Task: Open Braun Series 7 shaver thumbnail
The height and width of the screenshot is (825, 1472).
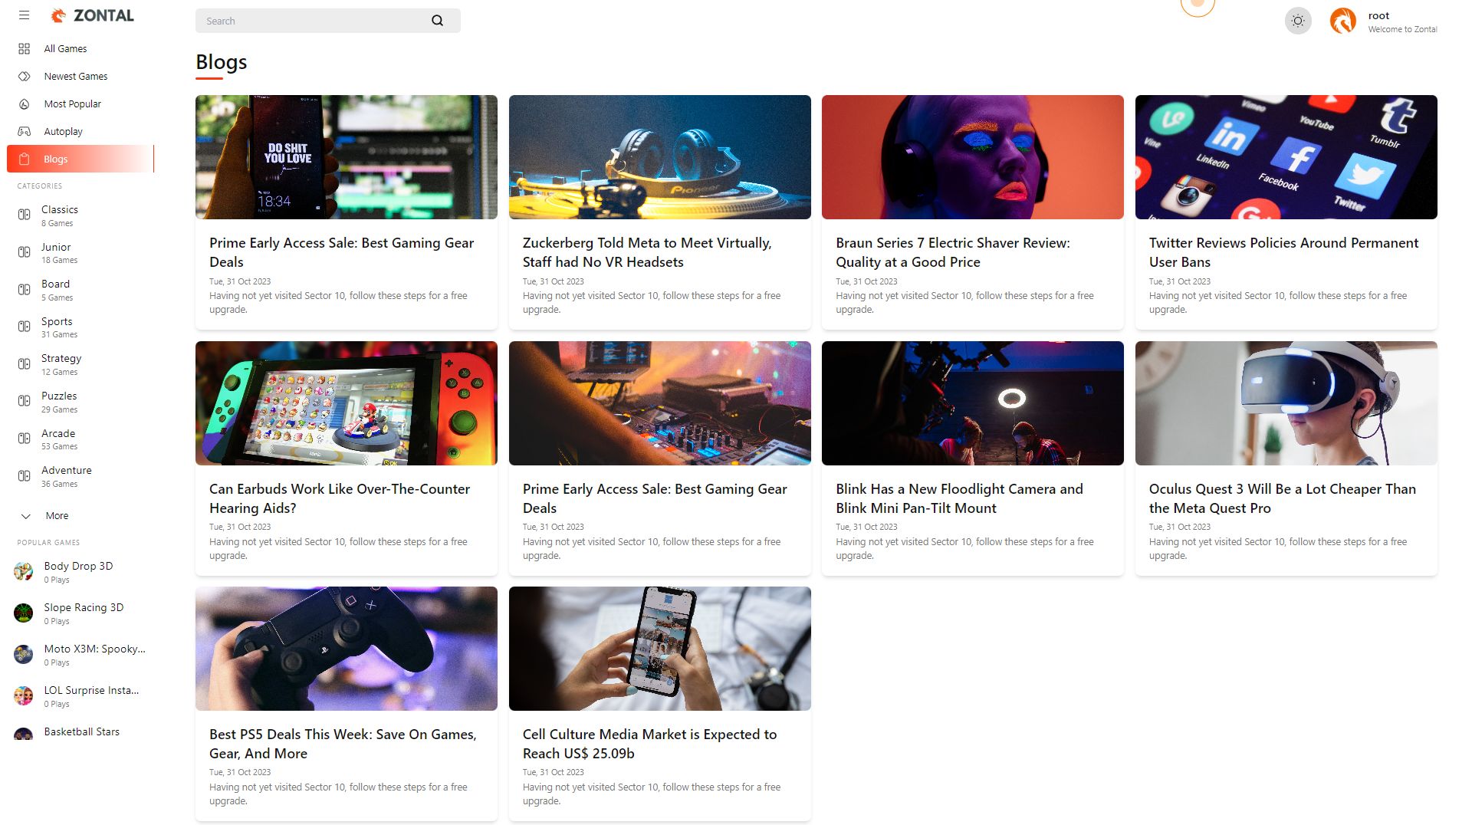Action: pyautogui.click(x=973, y=157)
